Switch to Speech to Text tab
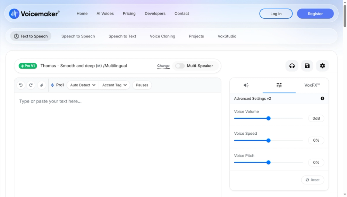The height and width of the screenshot is (197, 347). click(122, 36)
